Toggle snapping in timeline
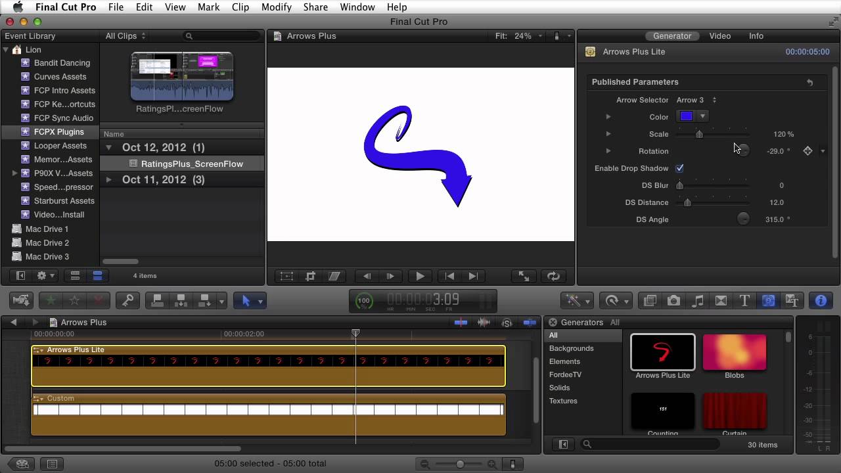This screenshot has width=841, height=473. [x=530, y=323]
